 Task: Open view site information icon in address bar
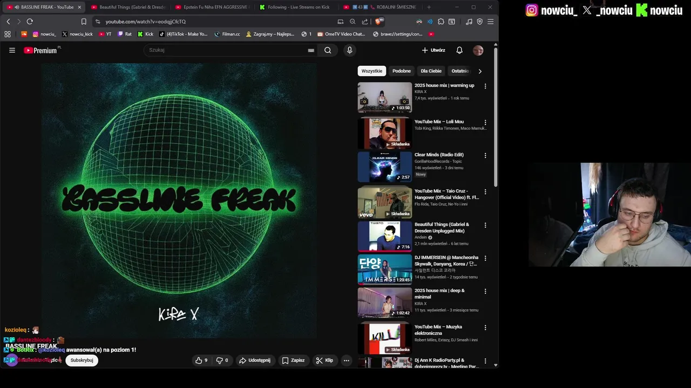(98, 22)
